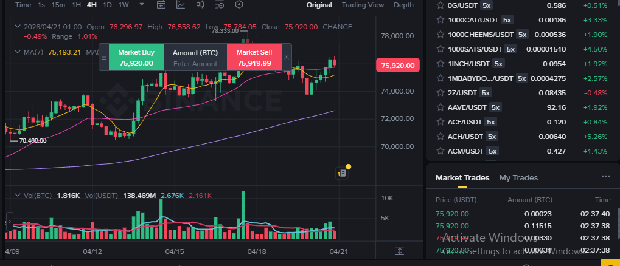
Task: Star the 1000CHEEMS/USDT pair
Action: [x=440, y=35]
